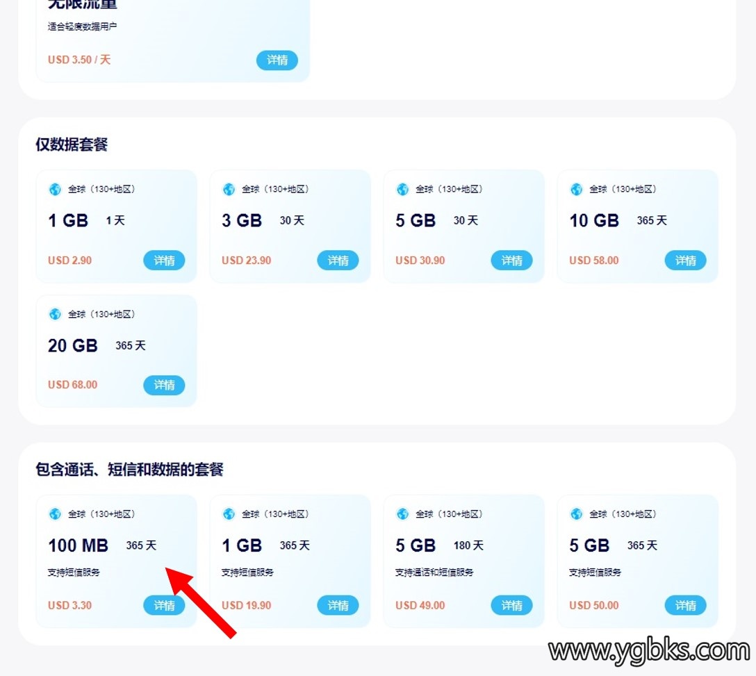
Task: View 详情 of the USD 23.90 plan
Action: (x=338, y=261)
